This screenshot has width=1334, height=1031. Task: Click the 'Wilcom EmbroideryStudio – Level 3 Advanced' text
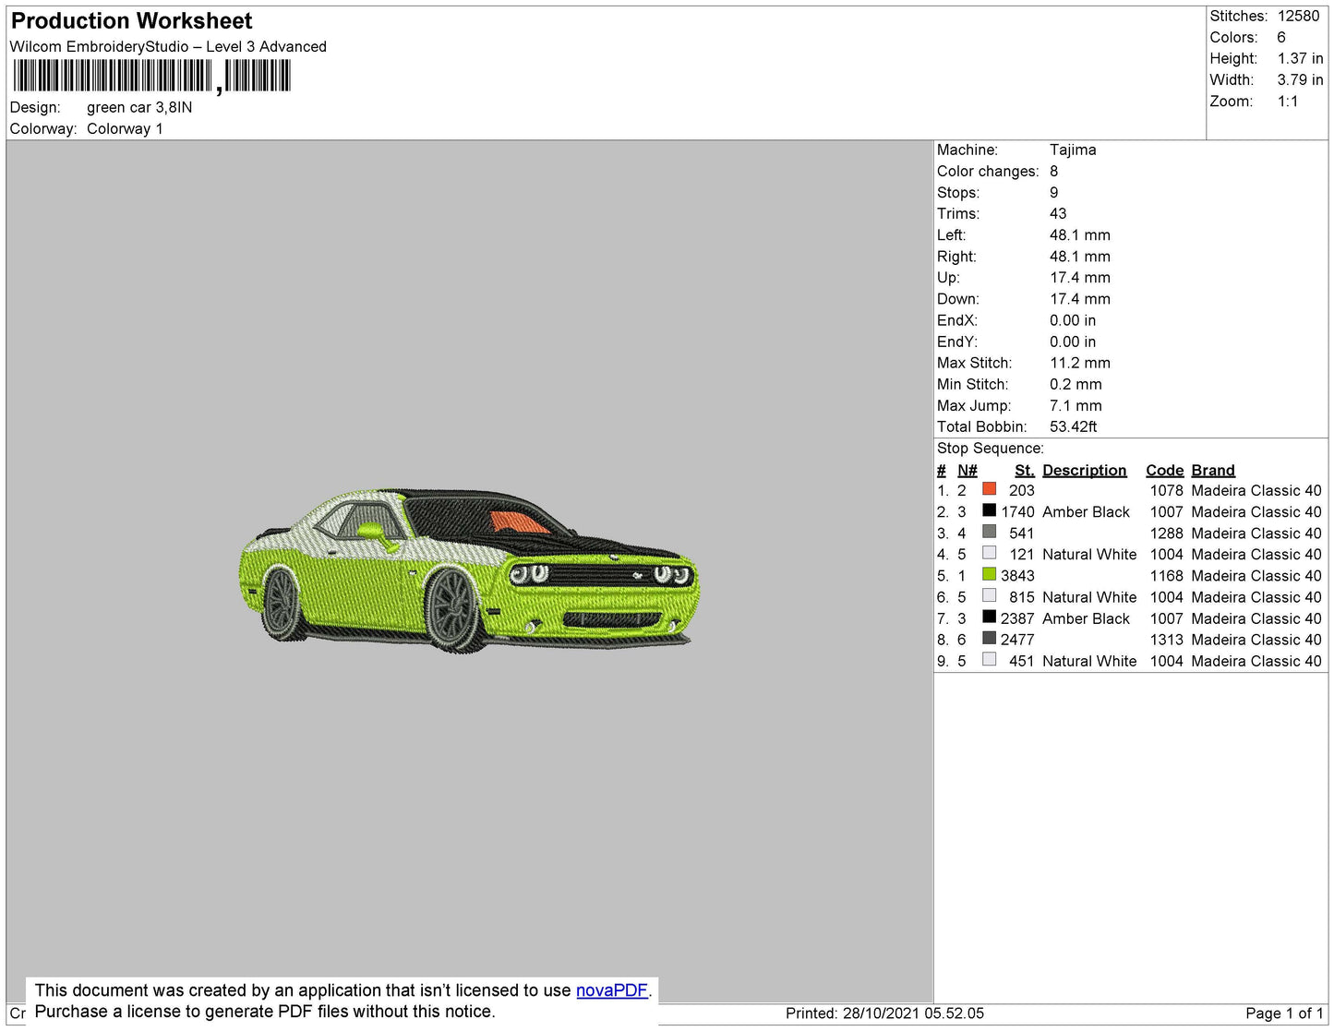point(168,47)
